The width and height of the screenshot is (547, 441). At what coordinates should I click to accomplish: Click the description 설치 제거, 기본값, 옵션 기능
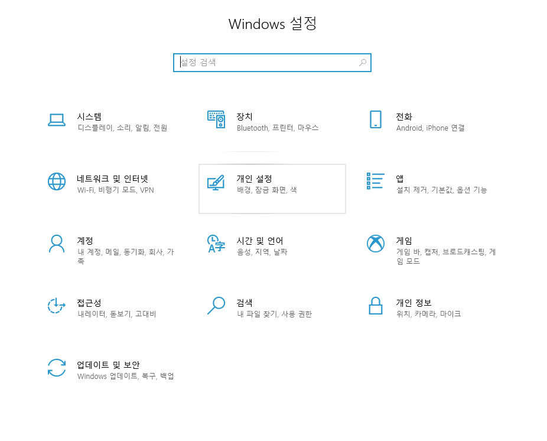click(x=442, y=190)
